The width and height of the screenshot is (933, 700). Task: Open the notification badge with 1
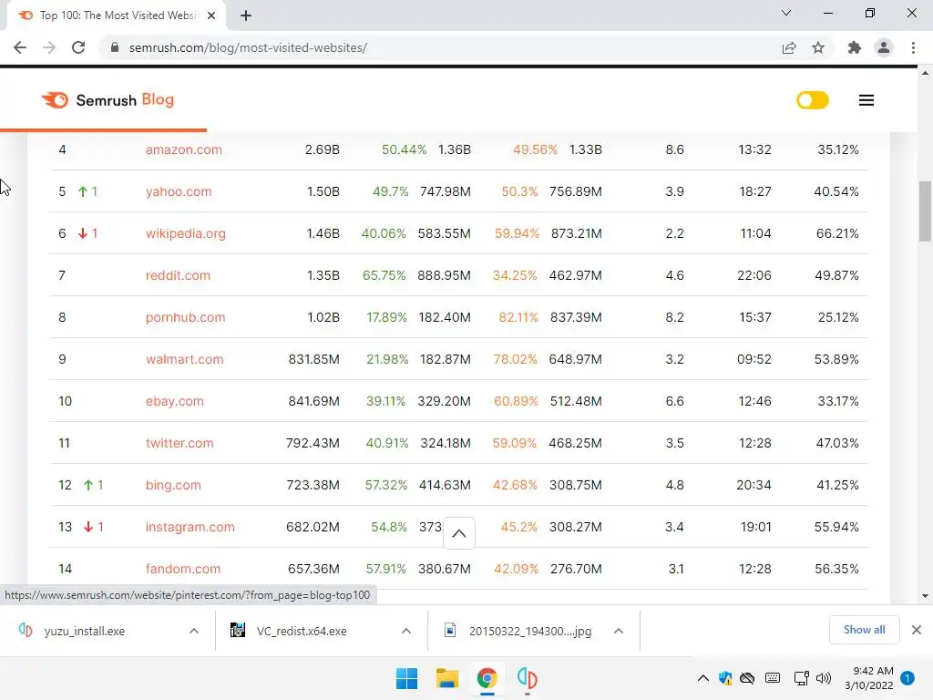[x=907, y=678]
